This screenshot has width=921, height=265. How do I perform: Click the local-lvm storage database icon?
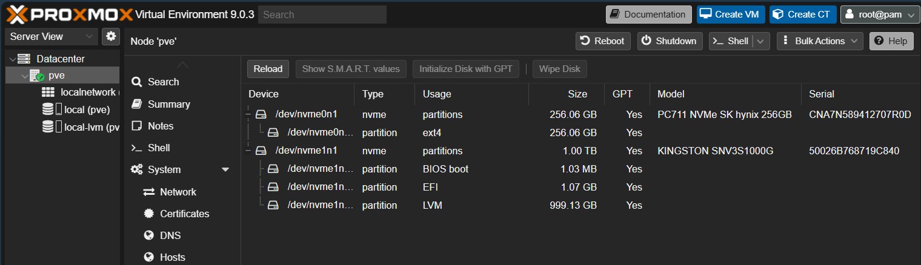[47, 127]
